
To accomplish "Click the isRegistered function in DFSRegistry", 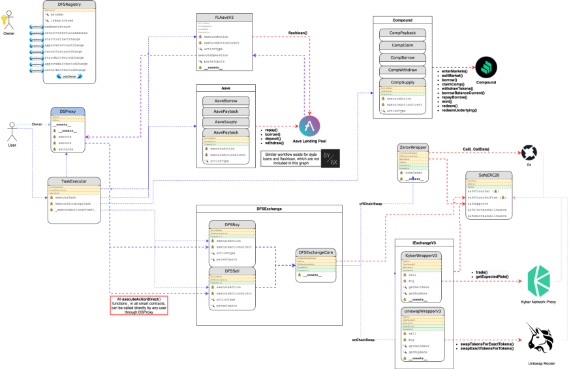I will click(62, 21).
